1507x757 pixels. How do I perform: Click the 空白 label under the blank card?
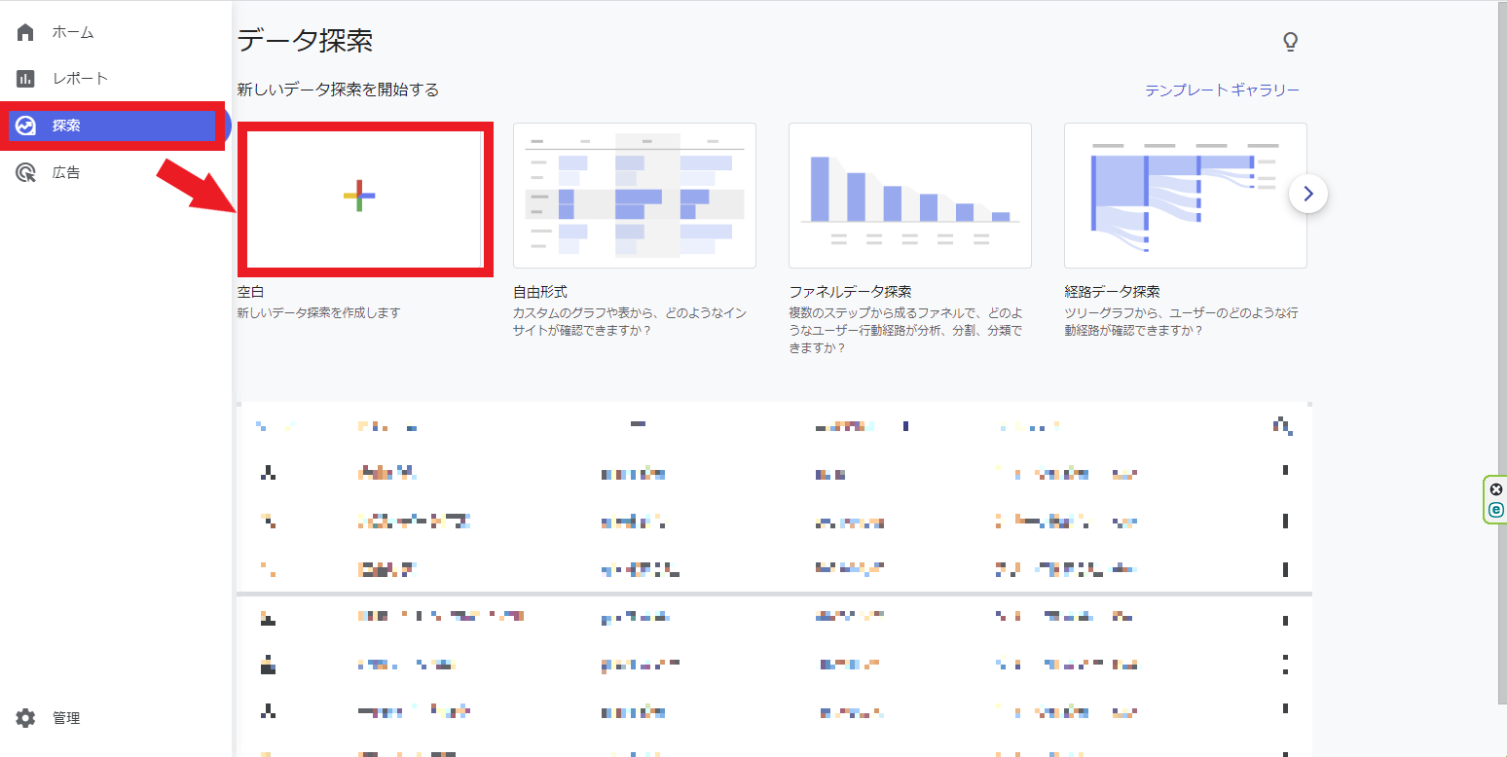pos(250,292)
